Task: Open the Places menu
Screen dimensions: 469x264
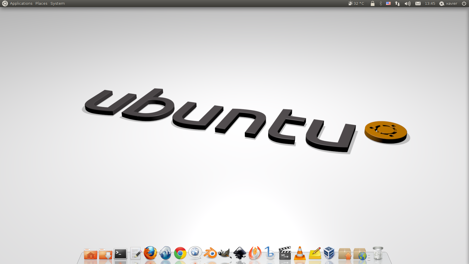Action: pos(41,4)
